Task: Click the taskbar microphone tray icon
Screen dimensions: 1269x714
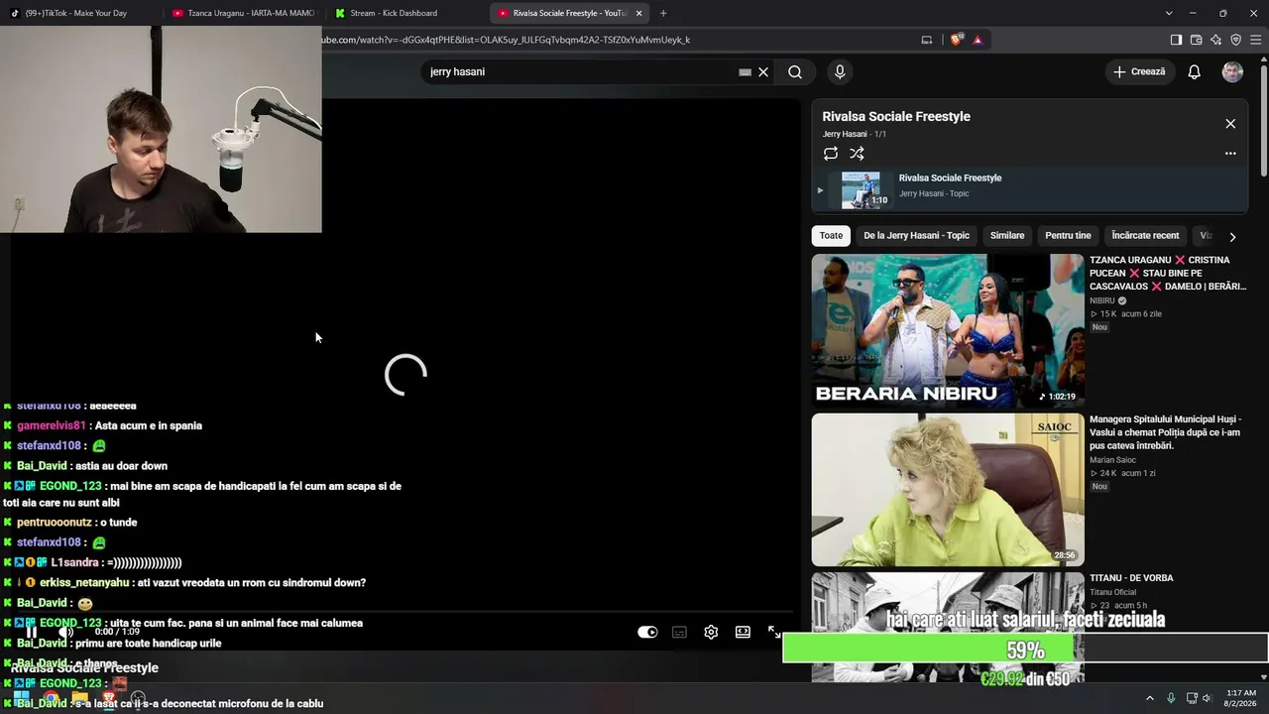Action: pos(1171,698)
